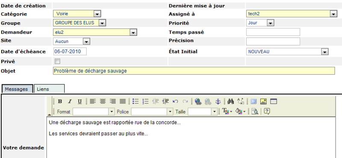The height and width of the screenshot is (158, 342).
Task: Click the 'Dernière mise à jour' label
Action: pos(197,6)
